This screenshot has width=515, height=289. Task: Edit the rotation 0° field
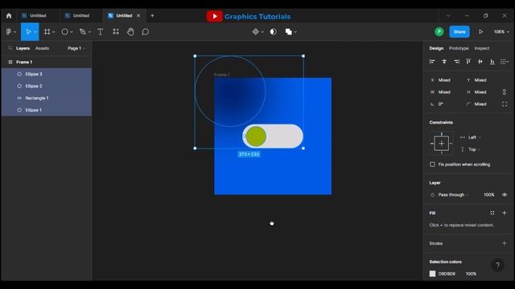coord(441,104)
